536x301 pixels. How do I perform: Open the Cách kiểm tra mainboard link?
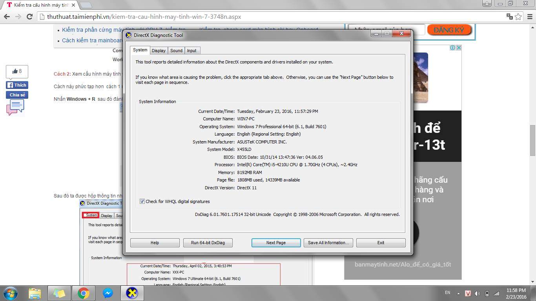click(92, 40)
